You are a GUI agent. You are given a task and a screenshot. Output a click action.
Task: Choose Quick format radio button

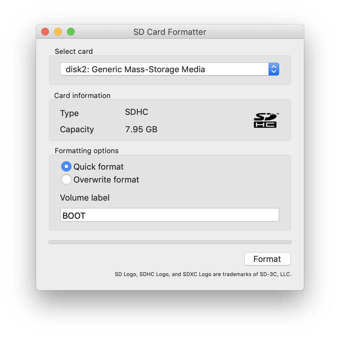coord(66,166)
